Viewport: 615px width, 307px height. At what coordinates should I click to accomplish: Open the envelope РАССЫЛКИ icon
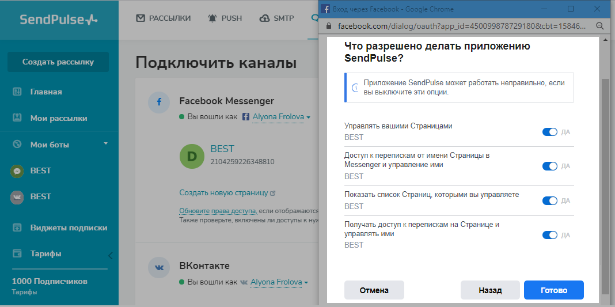[x=141, y=18]
